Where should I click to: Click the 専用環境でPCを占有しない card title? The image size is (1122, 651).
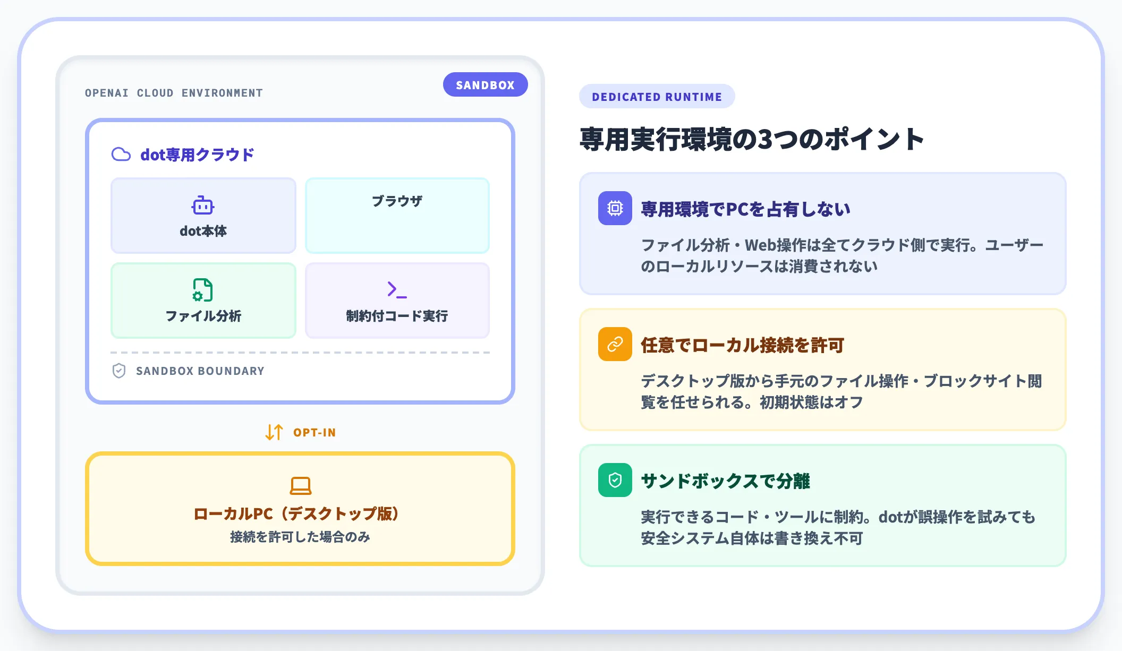pyautogui.click(x=745, y=209)
